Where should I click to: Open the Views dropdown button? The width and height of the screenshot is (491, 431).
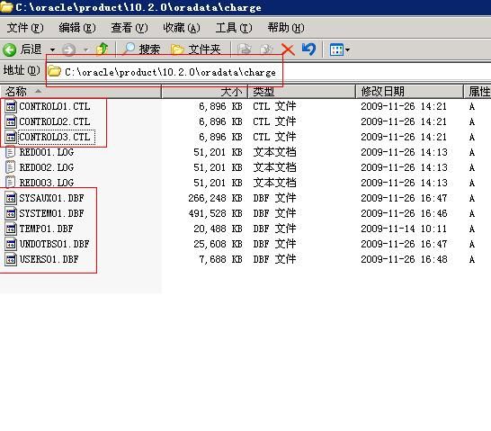[x=339, y=49]
